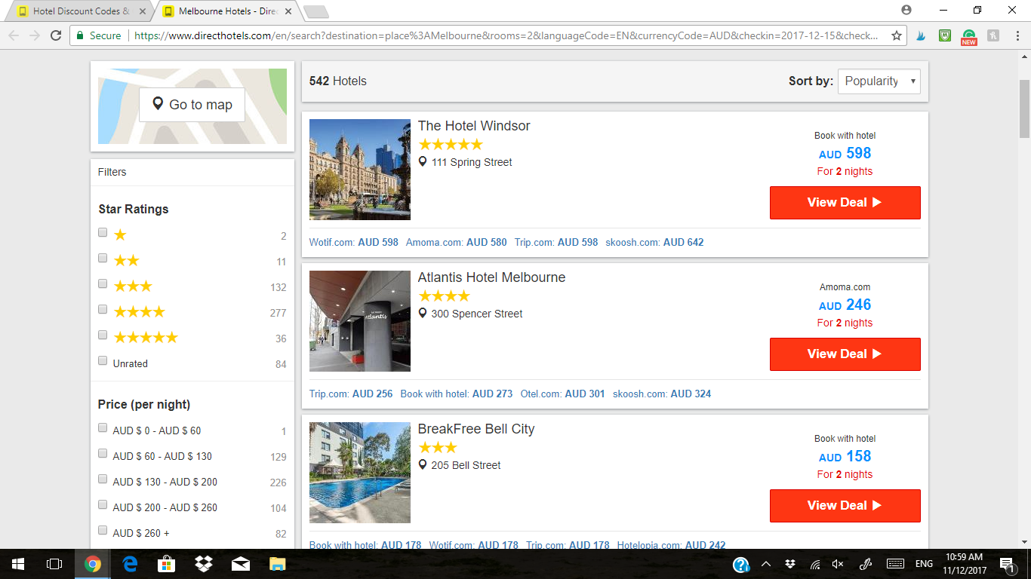Tick the one-star rating checkbox
Screen dimensions: 1031x579
(x=103, y=232)
